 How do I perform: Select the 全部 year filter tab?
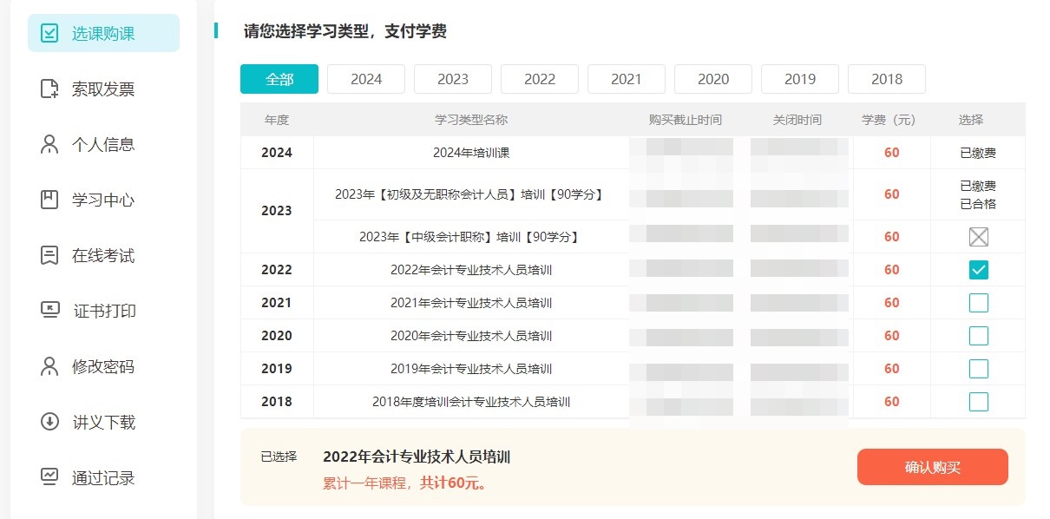click(x=279, y=79)
